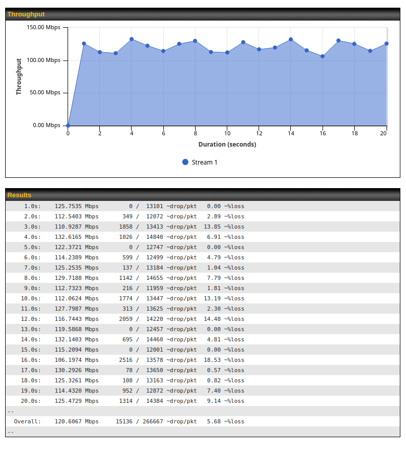Select the chart data point at 0 seconds
The image size is (406, 449).
click(68, 126)
